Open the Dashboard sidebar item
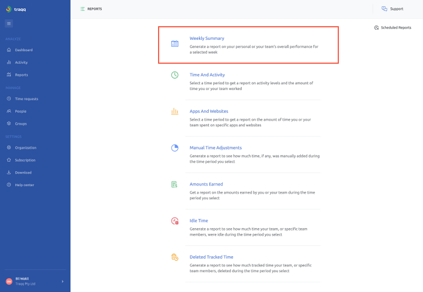The height and width of the screenshot is (292, 423). (23, 50)
